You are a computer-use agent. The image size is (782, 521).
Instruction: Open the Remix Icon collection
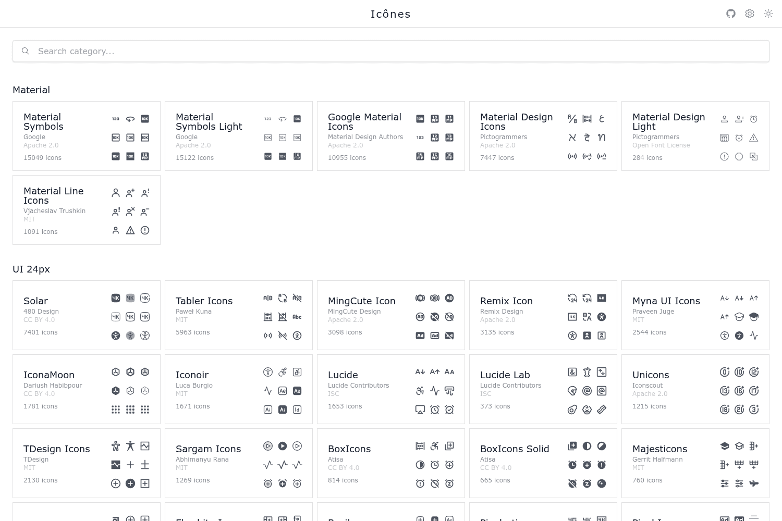(543, 315)
